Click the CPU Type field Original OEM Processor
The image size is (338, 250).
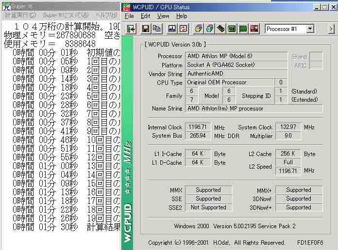tap(230, 82)
